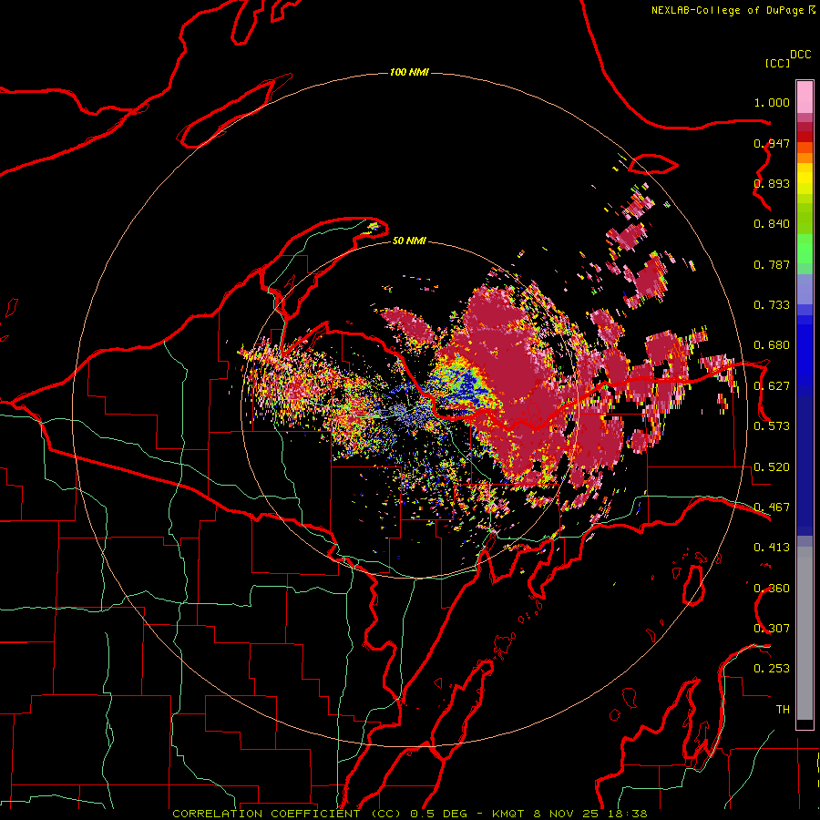Click the DCC label above color scale
Image resolution: width=820 pixels, height=820 pixels.
[x=801, y=55]
